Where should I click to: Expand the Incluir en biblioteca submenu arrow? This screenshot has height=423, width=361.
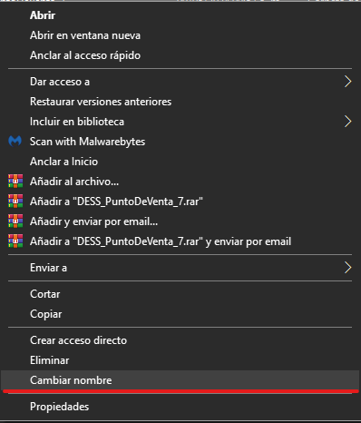[347, 122]
